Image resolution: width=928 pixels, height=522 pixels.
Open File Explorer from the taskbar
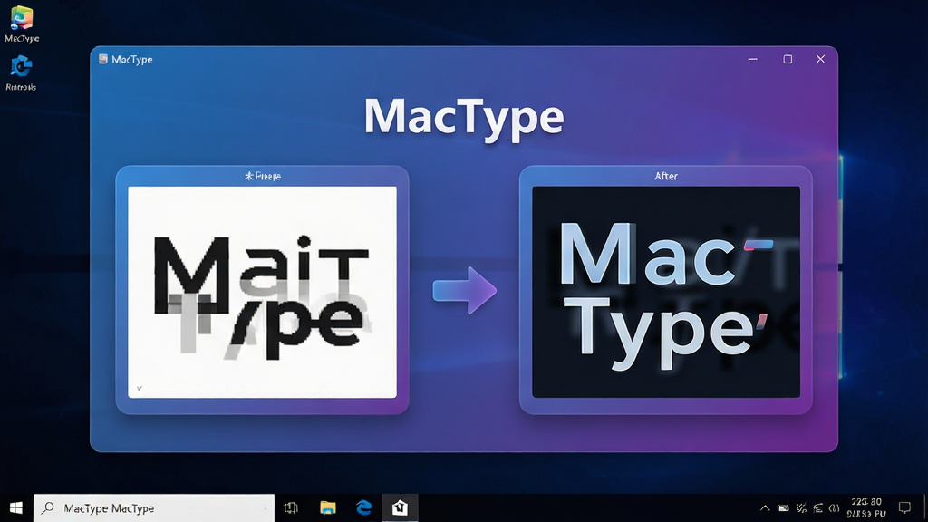328,507
